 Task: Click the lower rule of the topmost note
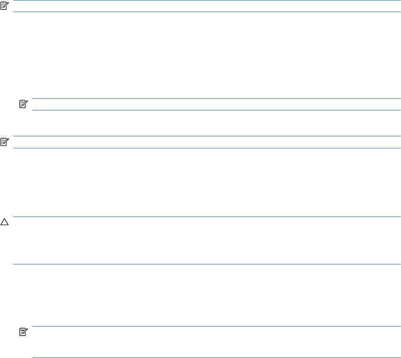pos(207,12)
